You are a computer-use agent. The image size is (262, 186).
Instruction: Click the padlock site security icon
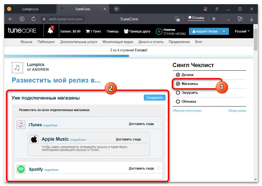44,19
